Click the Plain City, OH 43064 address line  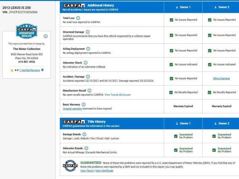[26, 58]
